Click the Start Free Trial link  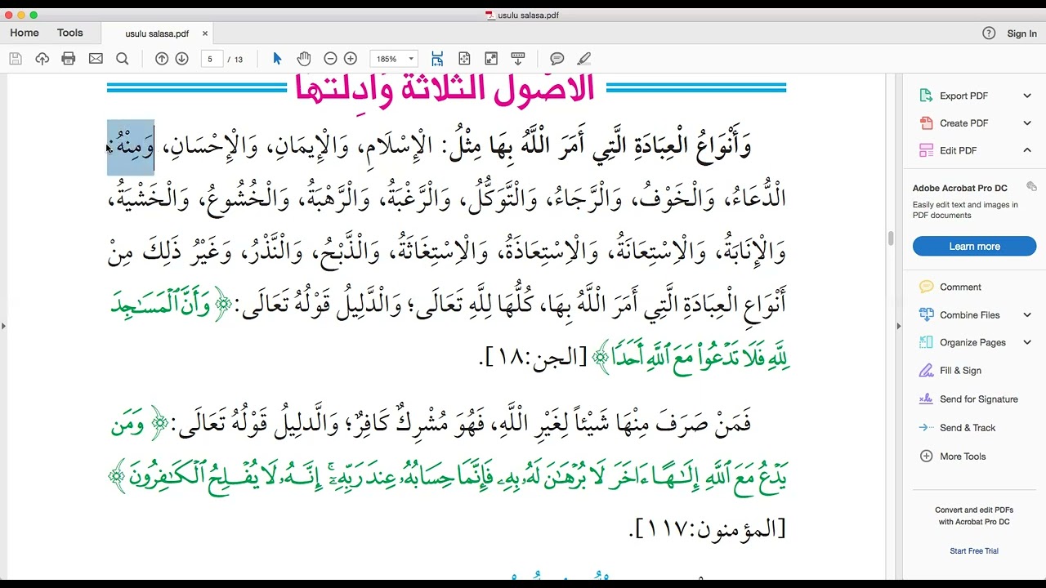coord(974,551)
